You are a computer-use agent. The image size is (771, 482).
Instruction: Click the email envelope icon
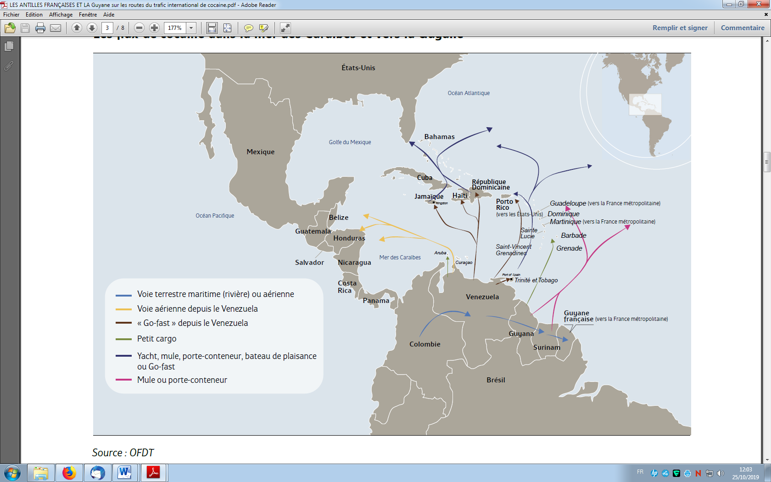[x=56, y=28]
